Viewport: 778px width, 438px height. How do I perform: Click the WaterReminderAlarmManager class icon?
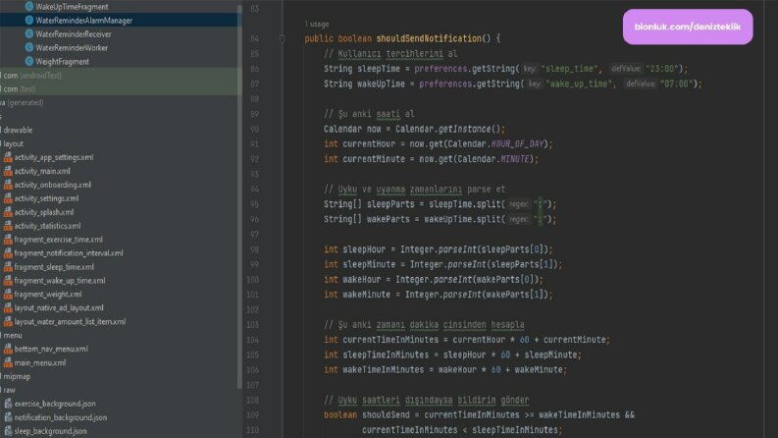pyautogui.click(x=29, y=21)
